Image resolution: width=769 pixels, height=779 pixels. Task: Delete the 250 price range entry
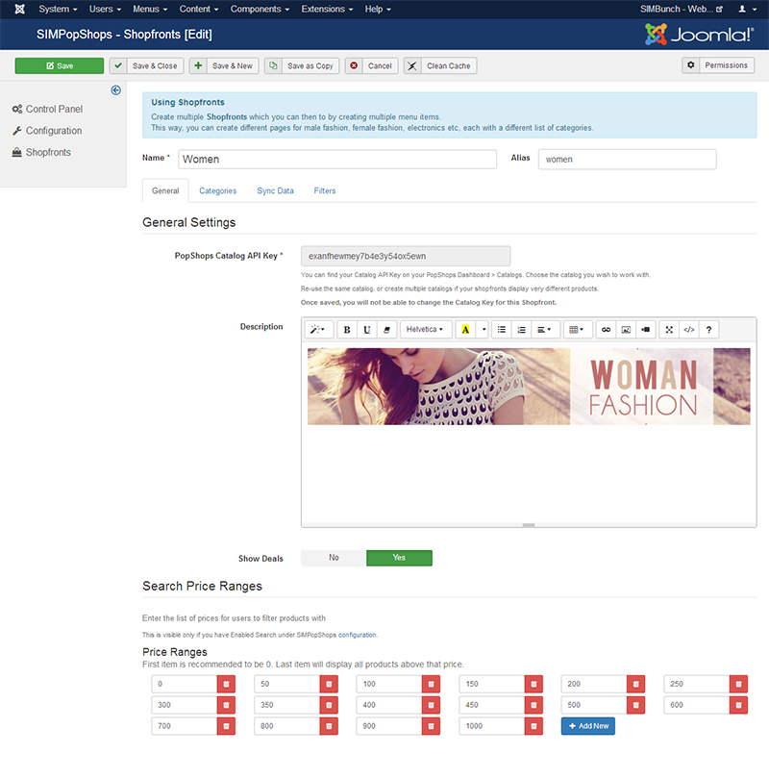[x=738, y=684]
